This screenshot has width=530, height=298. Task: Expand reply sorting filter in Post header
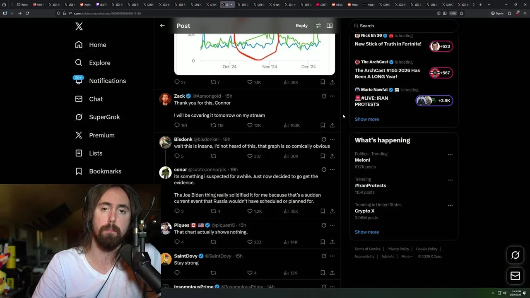318,26
